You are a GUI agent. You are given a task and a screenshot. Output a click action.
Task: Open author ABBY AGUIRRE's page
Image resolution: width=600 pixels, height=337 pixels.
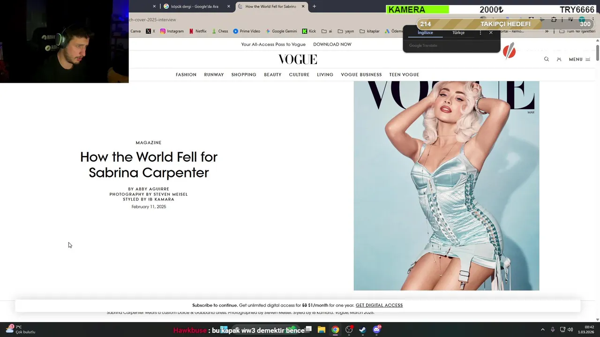coord(152,189)
